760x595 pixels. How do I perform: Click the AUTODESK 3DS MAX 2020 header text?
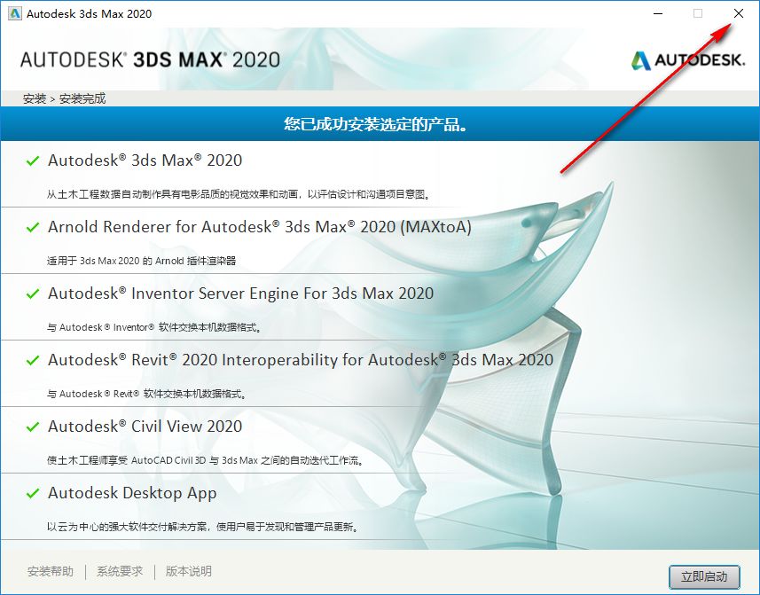point(151,59)
